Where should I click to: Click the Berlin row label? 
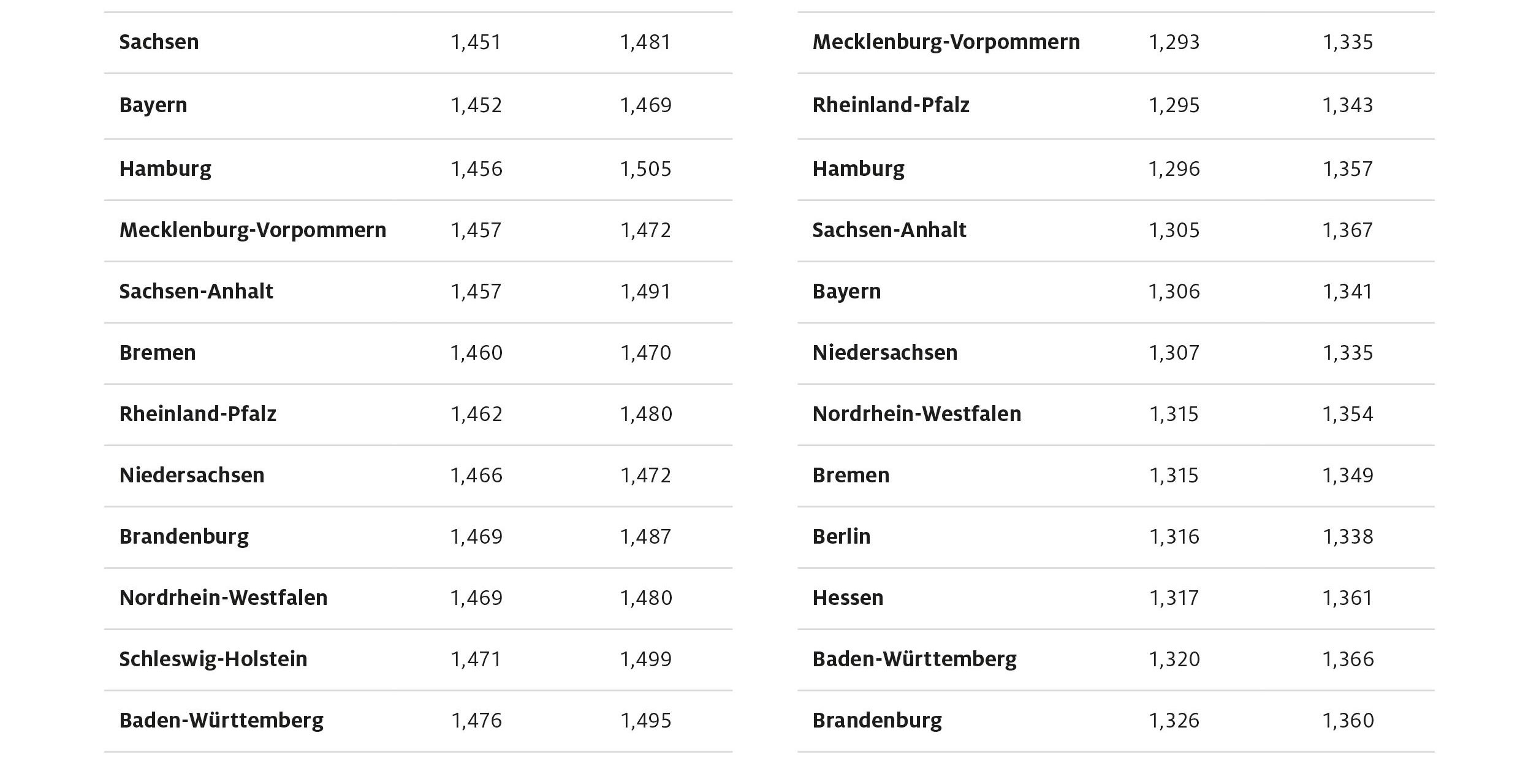(841, 536)
